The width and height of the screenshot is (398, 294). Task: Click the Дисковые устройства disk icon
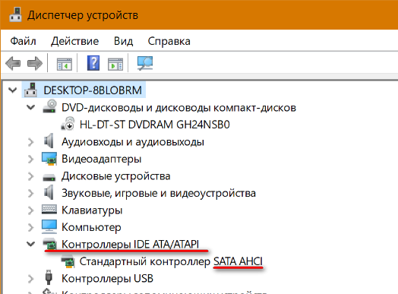49,177
